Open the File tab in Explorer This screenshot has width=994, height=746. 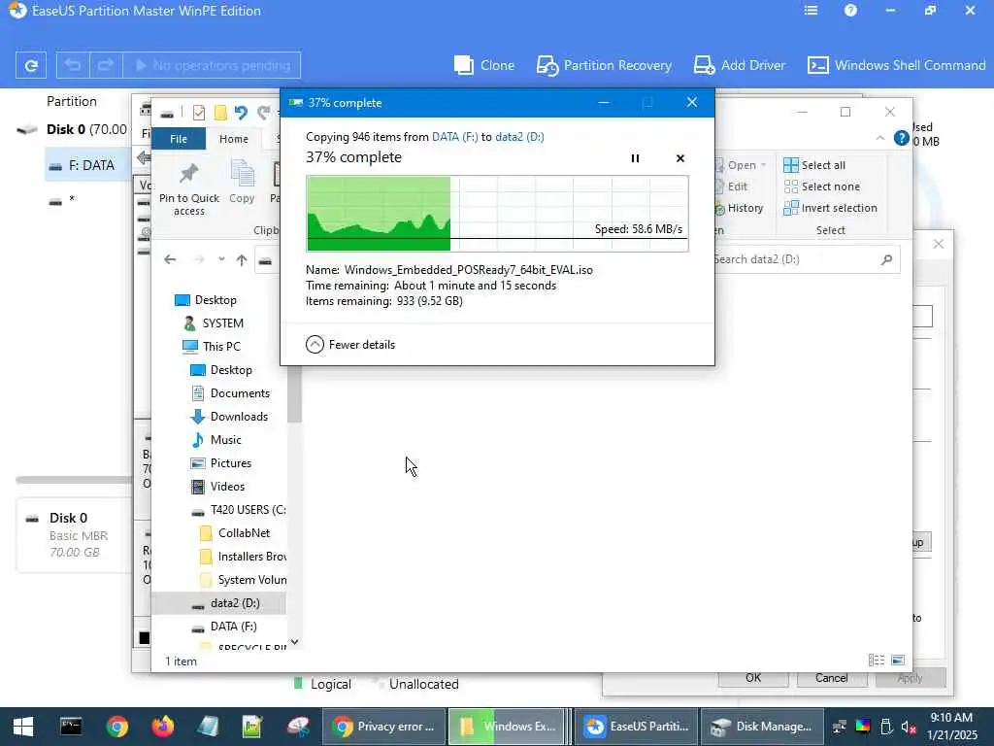179,139
